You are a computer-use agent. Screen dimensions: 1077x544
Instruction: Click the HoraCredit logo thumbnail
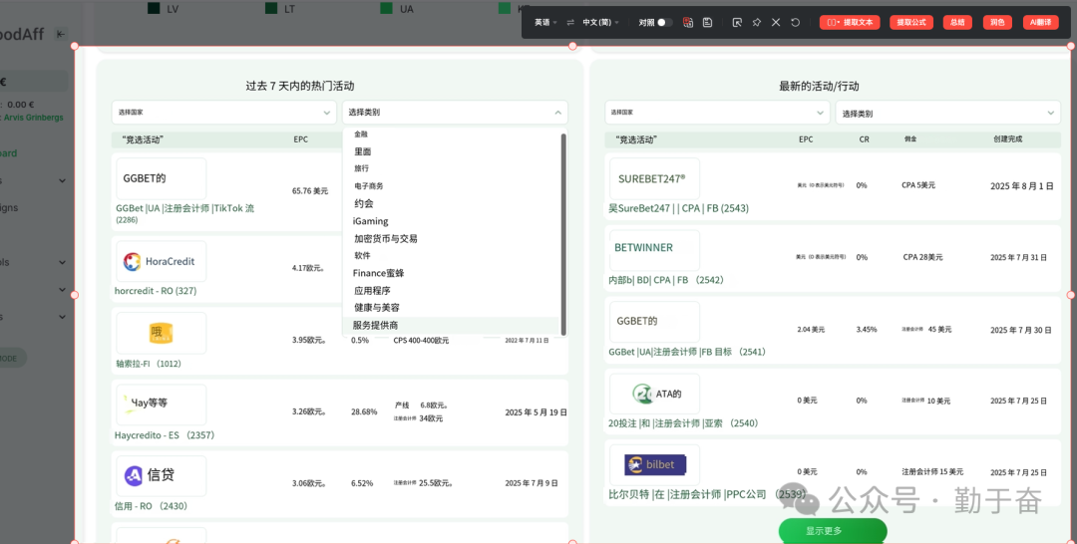click(x=161, y=261)
